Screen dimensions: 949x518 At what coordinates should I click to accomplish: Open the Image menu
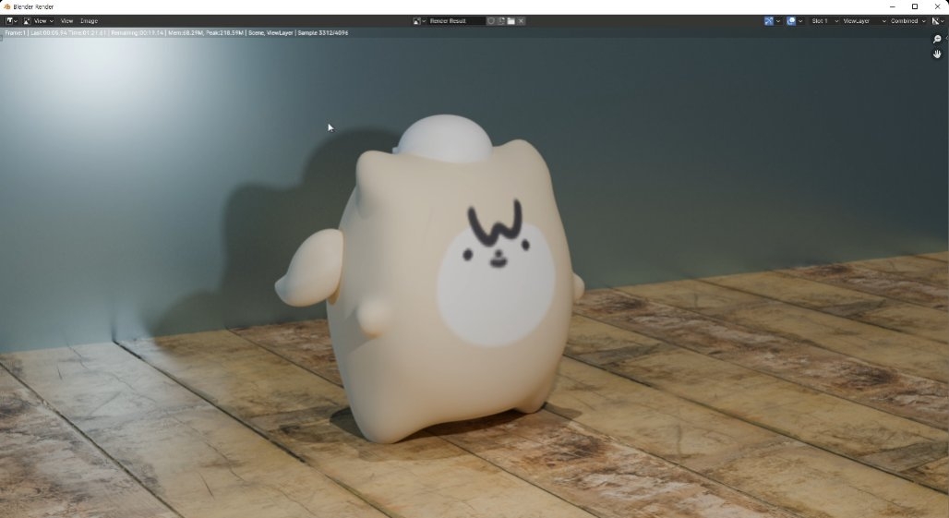89,20
